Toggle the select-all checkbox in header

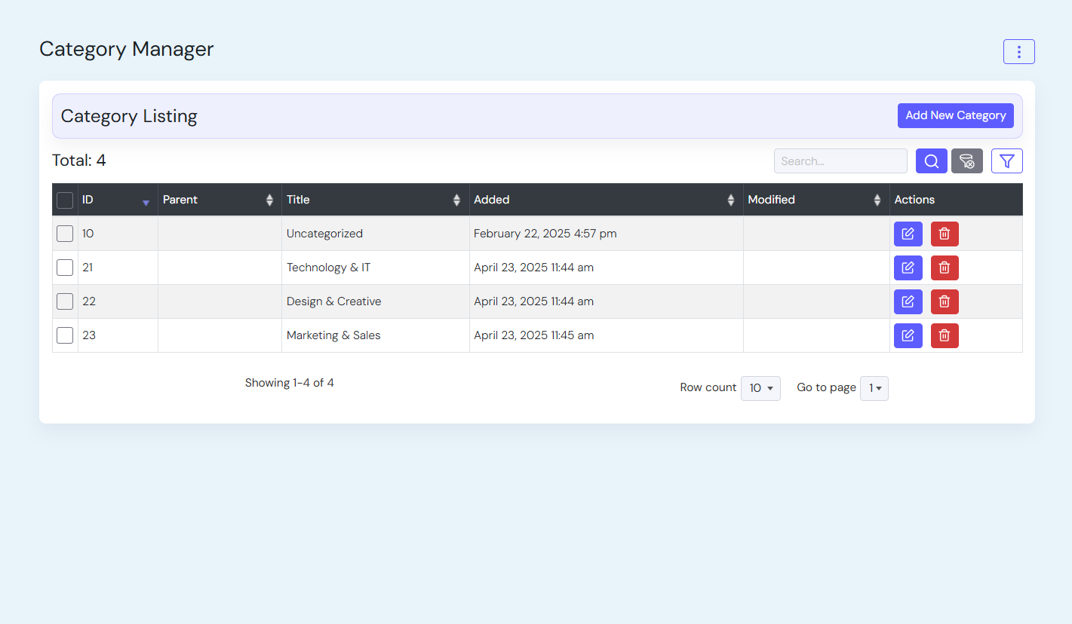[x=65, y=200]
